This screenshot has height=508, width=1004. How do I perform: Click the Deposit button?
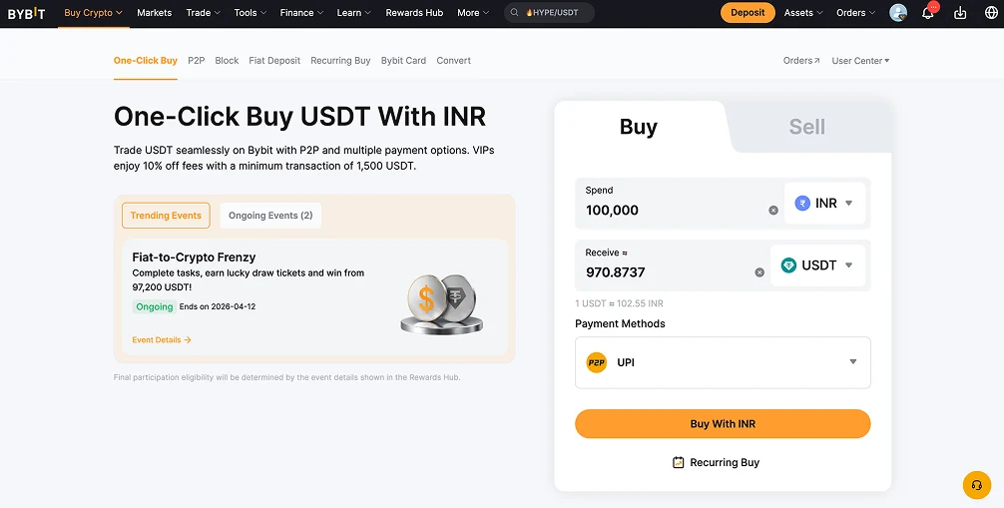click(748, 13)
